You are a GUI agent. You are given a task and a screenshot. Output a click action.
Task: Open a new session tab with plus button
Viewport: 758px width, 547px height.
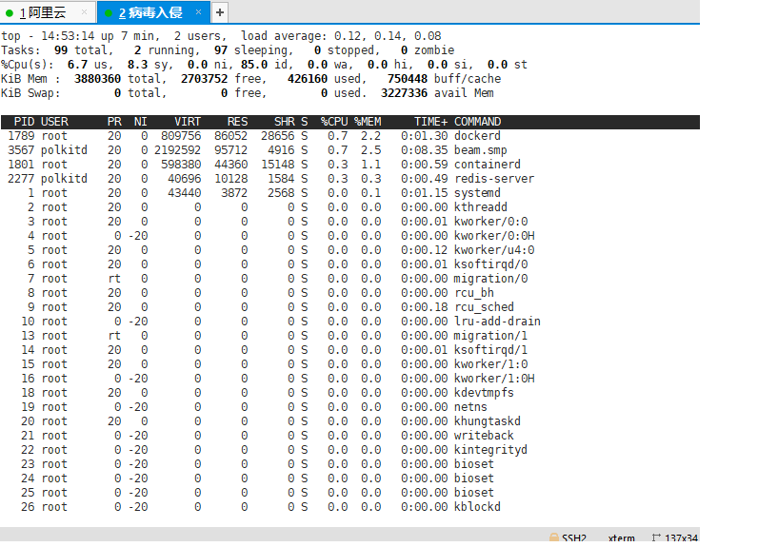(x=219, y=12)
